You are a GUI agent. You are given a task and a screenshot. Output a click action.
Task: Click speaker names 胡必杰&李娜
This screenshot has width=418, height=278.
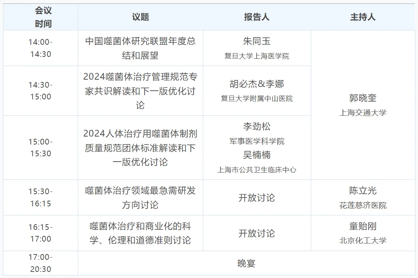point(257,84)
